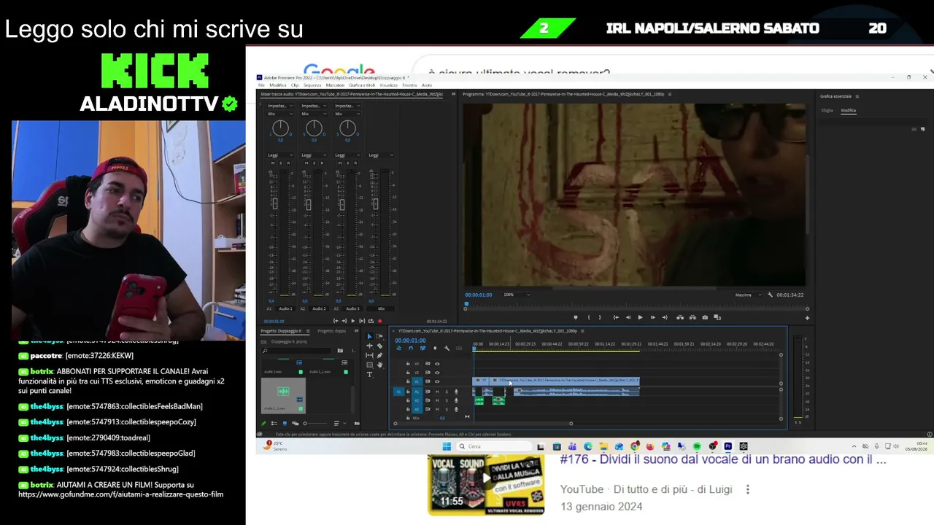Enable record on Audio 3 mixer channel
Screen dimensions: 934x525
(355, 163)
